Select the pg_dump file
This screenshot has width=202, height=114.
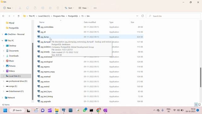[x=90, y=37]
